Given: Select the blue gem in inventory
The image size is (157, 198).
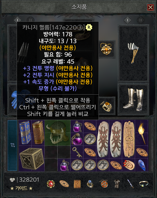Looking at the screenshot, I should tap(142, 165).
